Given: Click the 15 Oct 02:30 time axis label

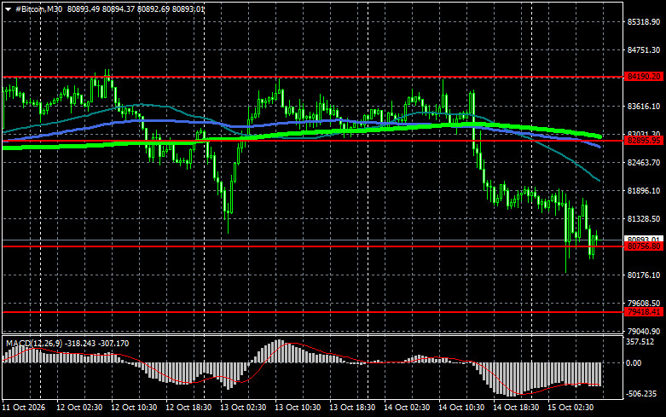Looking at the screenshot, I should 570,408.
